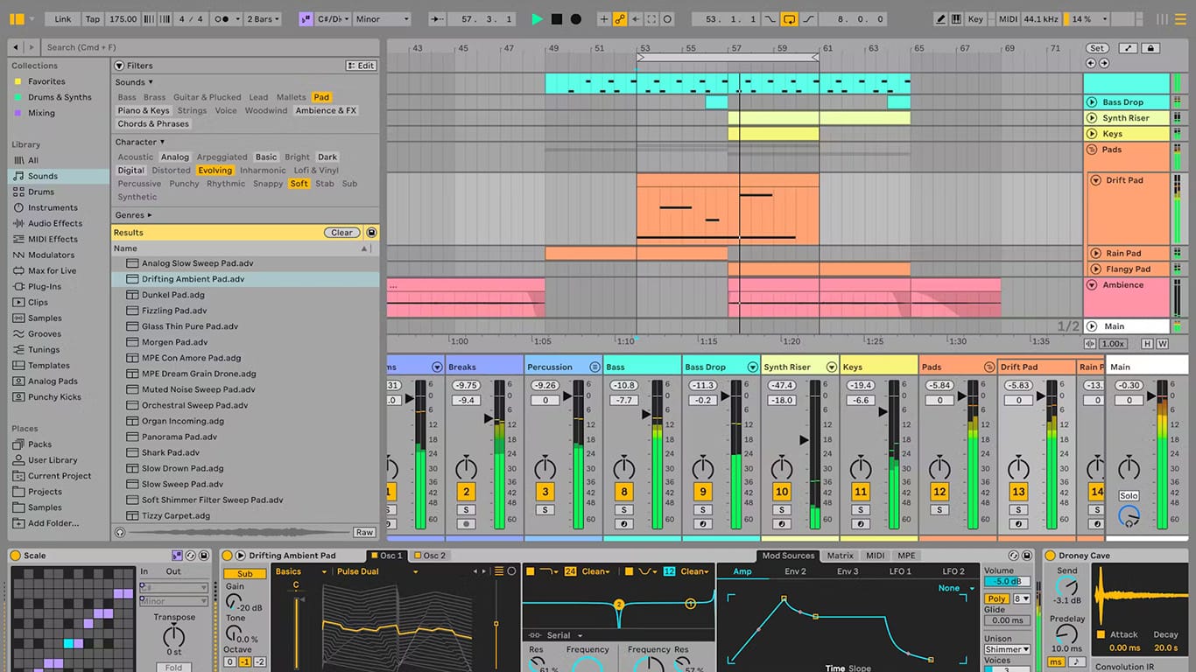Collapse the Drift Pad track in arrangement

pyautogui.click(x=1096, y=180)
